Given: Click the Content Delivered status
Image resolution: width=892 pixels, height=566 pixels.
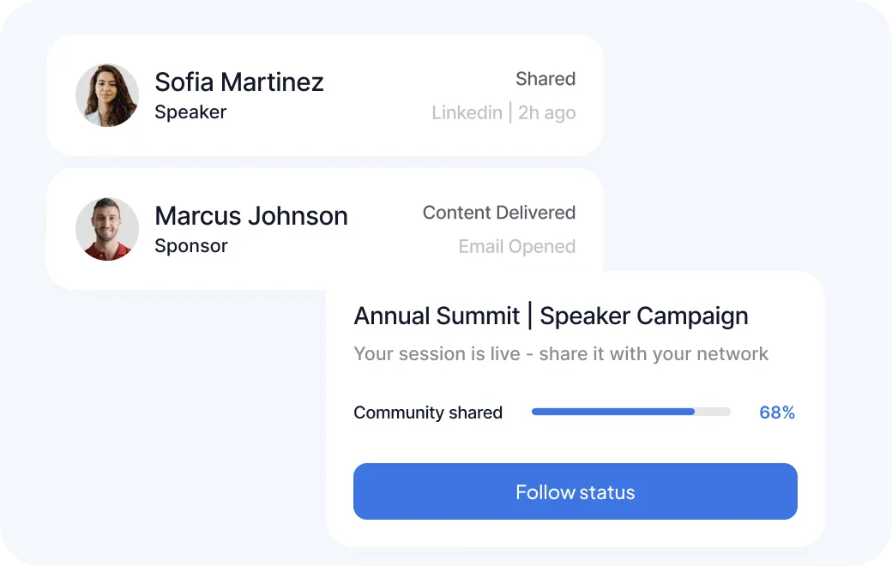Looking at the screenshot, I should click(499, 212).
